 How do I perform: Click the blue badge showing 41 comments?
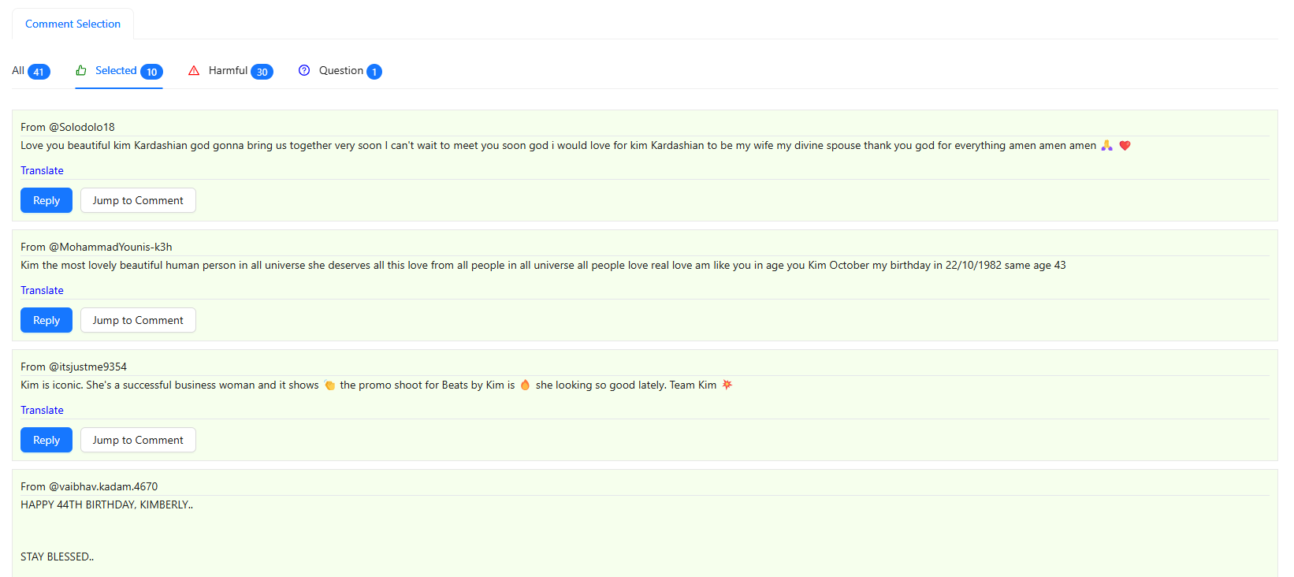point(40,71)
